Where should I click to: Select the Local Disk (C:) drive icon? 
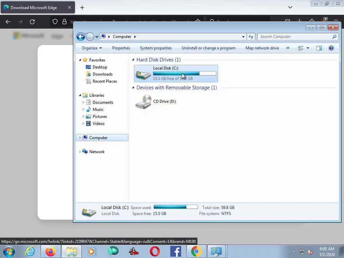[143, 75]
